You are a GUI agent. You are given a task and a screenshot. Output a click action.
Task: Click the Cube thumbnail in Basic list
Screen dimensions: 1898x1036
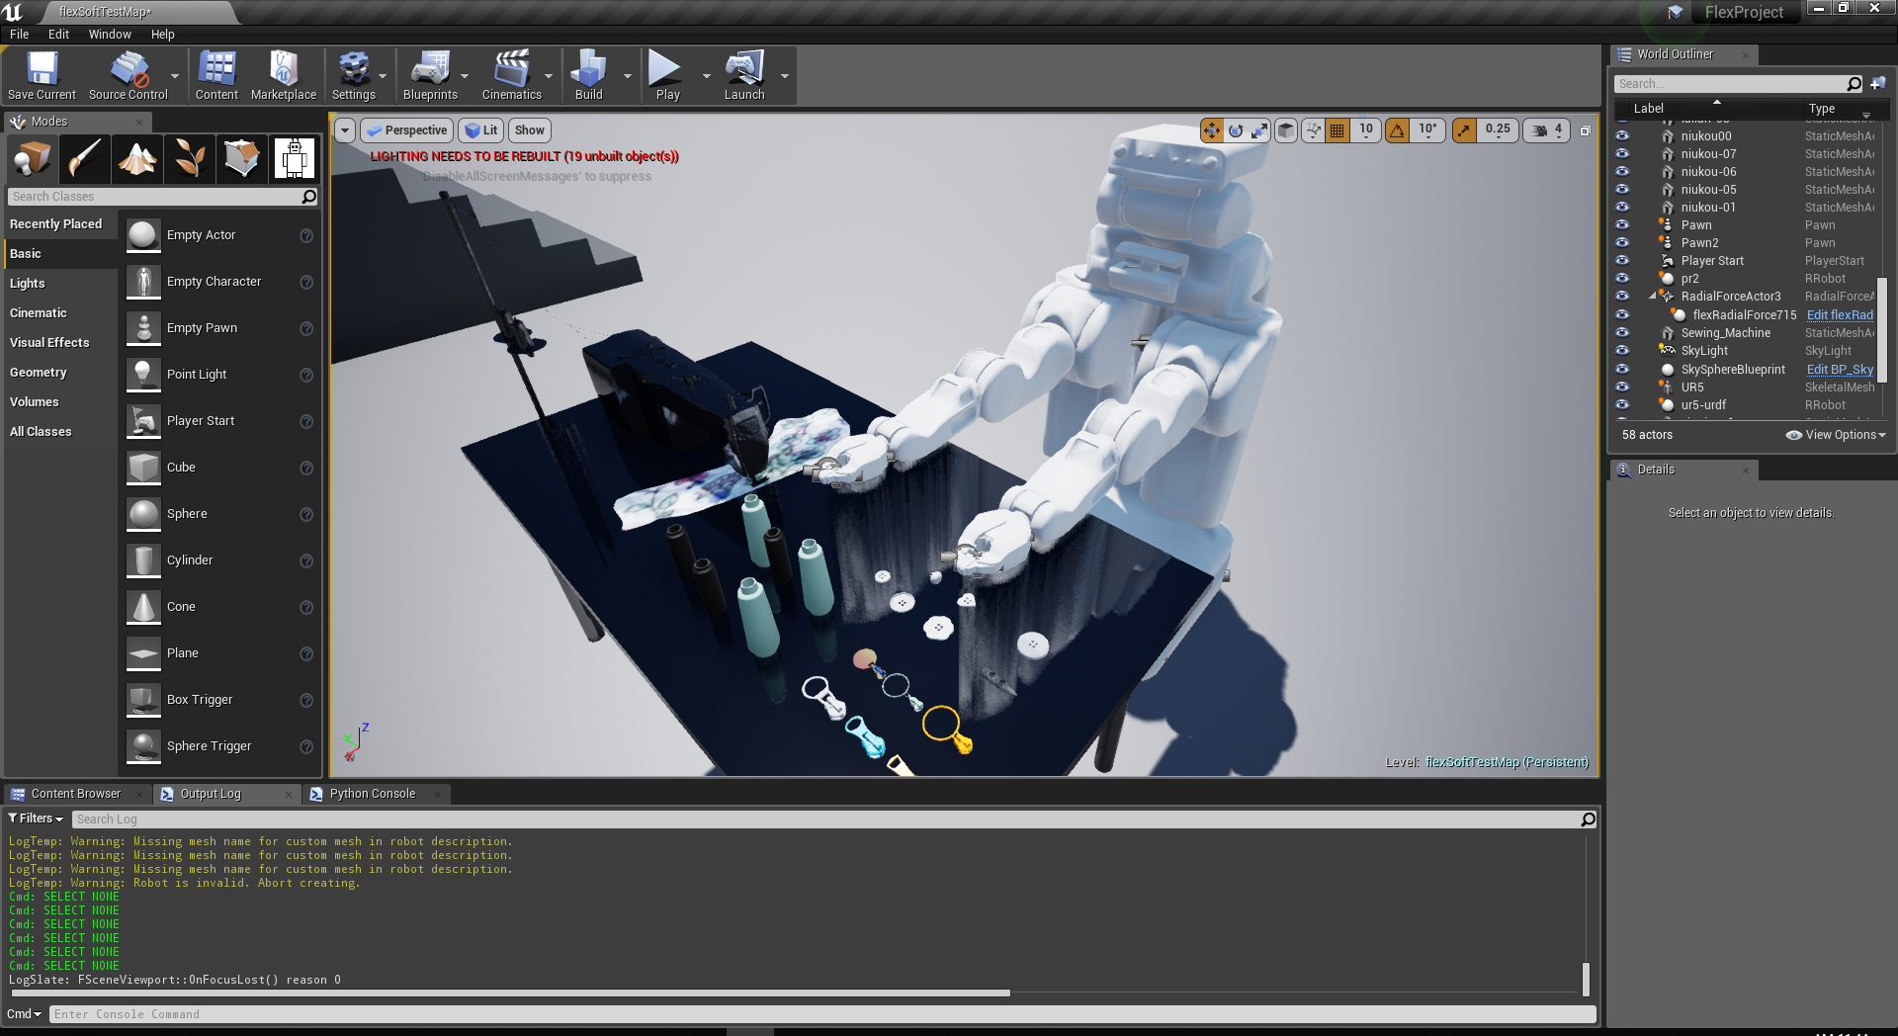(x=143, y=468)
